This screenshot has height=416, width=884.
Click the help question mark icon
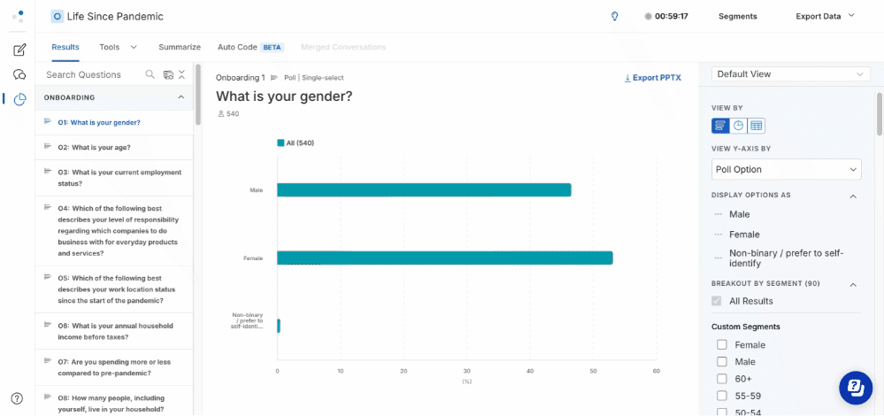point(18,398)
